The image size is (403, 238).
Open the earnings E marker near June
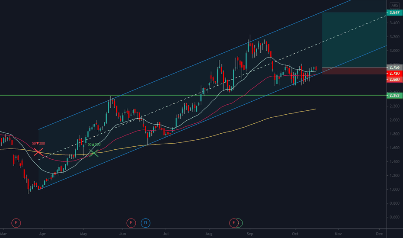[x=131, y=223]
